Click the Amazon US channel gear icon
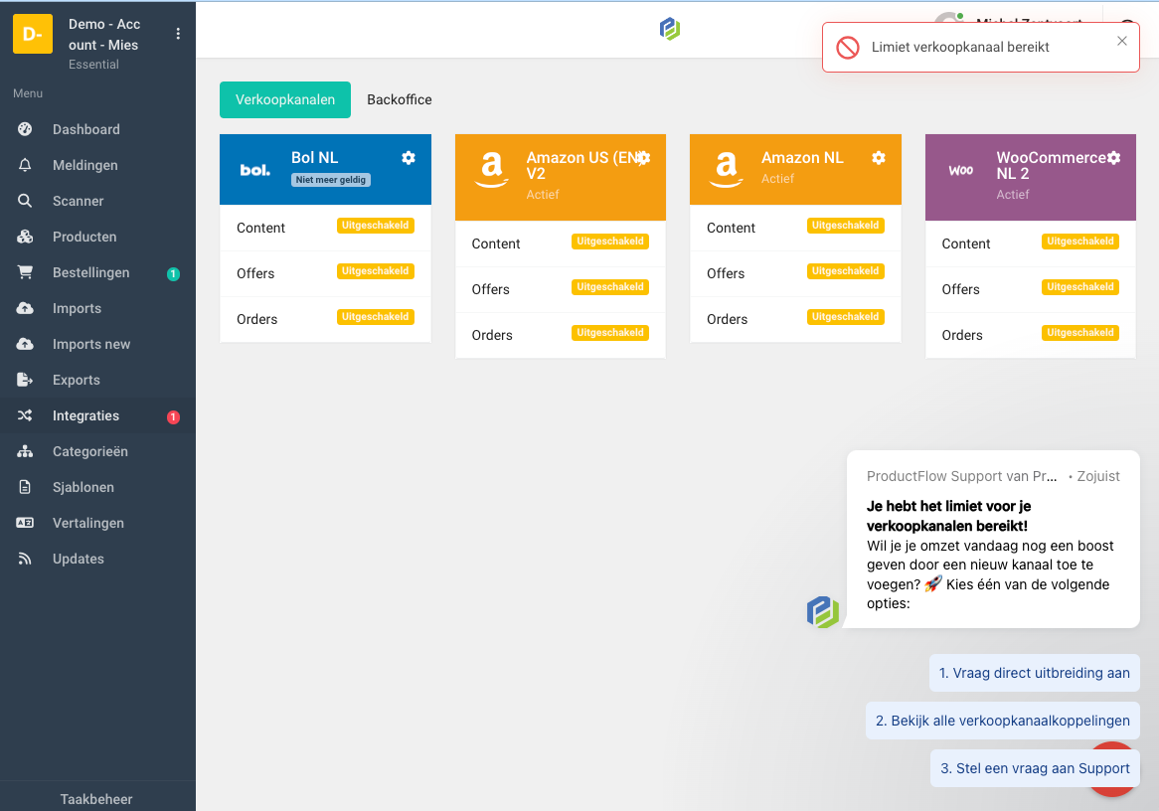1159x811 pixels. click(644, 158)
